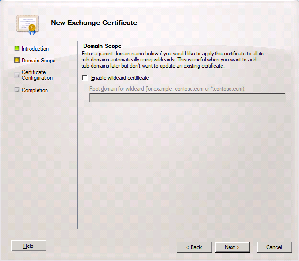The image size is (299, 261).
Task: Cancel the New Exchange Certificate wizard
Action: 274,247
